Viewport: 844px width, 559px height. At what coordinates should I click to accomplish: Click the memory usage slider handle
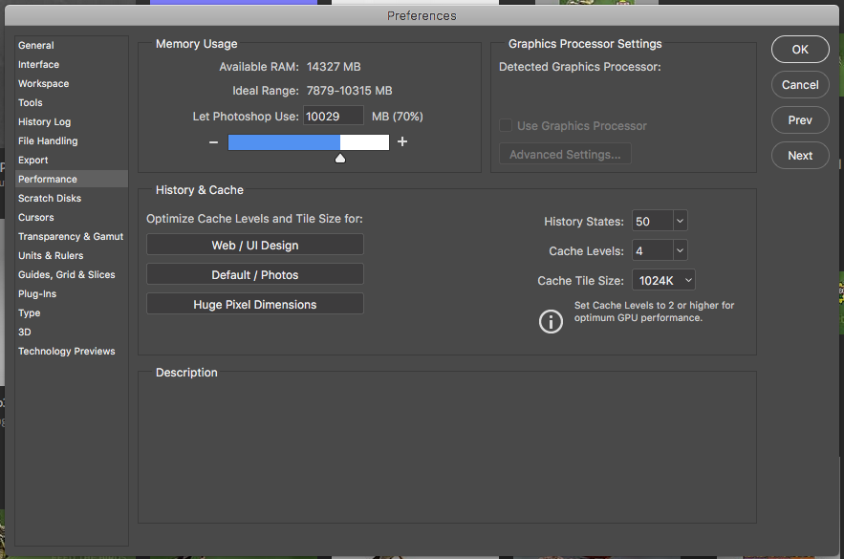(x=340, y=159)
